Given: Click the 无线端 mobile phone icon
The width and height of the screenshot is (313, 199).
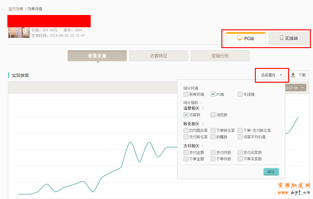Looking at the screenshot, I should tap(281, 38).
